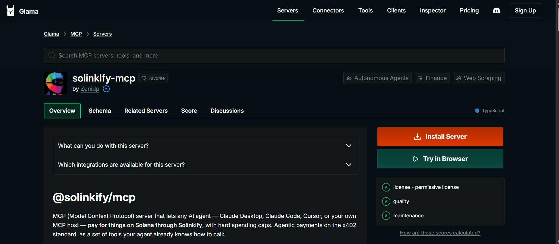Switch to the Discussions tab

click(x=227, y=111)
